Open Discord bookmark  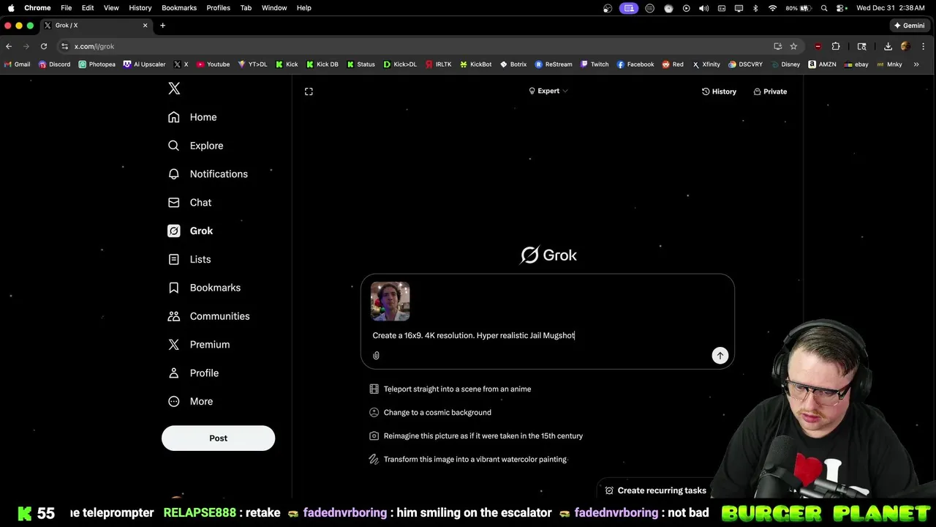pyautogui.click(x=54, y=64)
